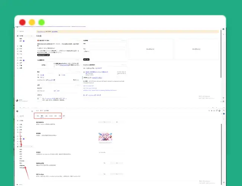Click the 设置 settings icon in lower sidebar
242x186 pixels.
pos(17,146)
